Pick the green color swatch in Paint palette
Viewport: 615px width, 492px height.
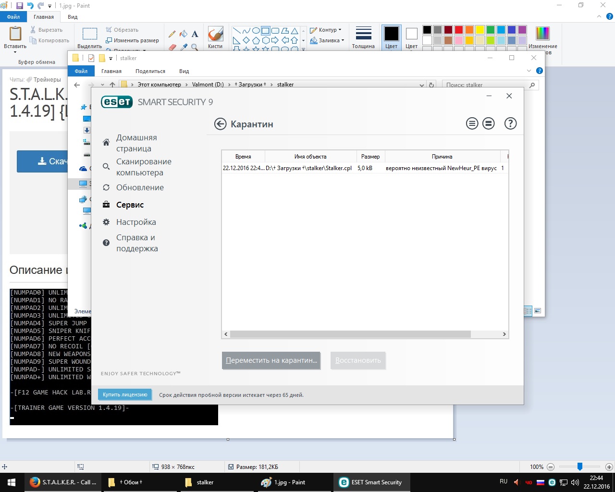click(491, 30)
